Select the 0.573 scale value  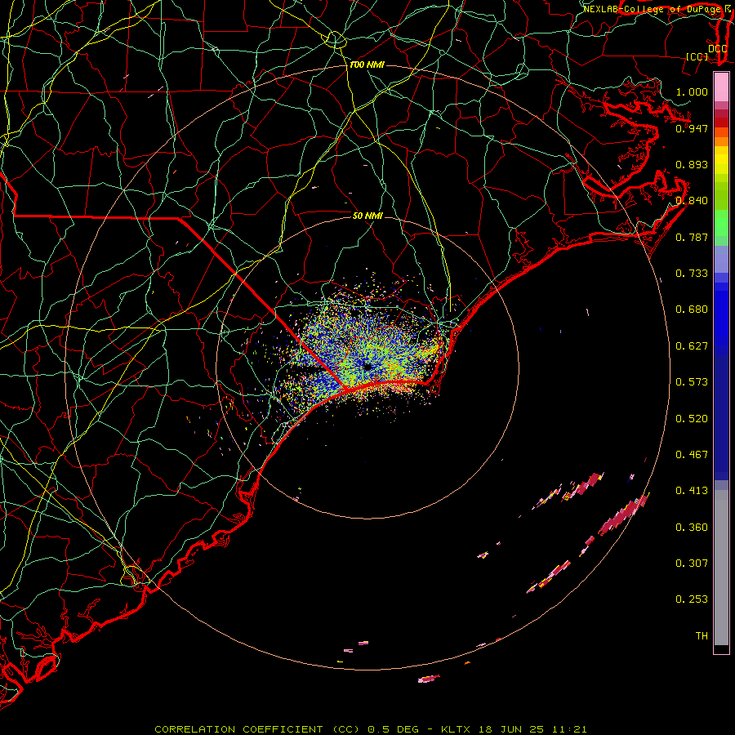coord(692,382)
